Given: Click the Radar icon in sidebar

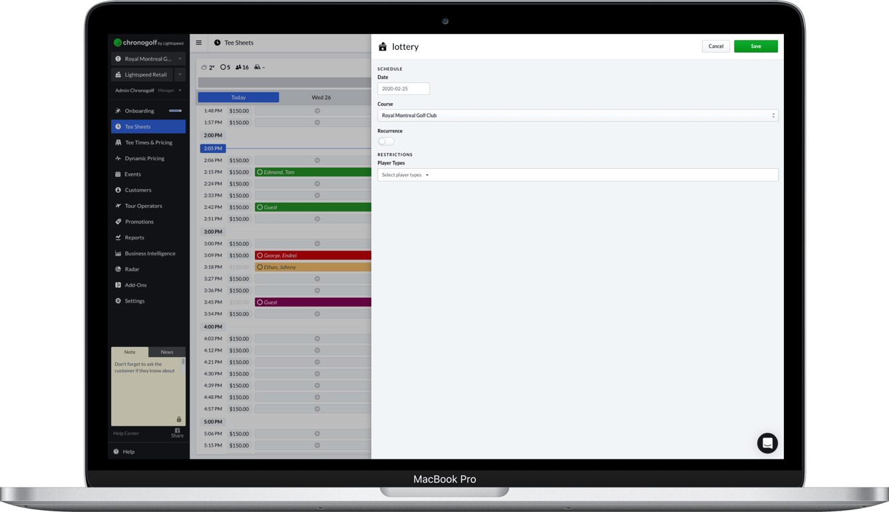Looking at the screenshot, I should [118, 269].
